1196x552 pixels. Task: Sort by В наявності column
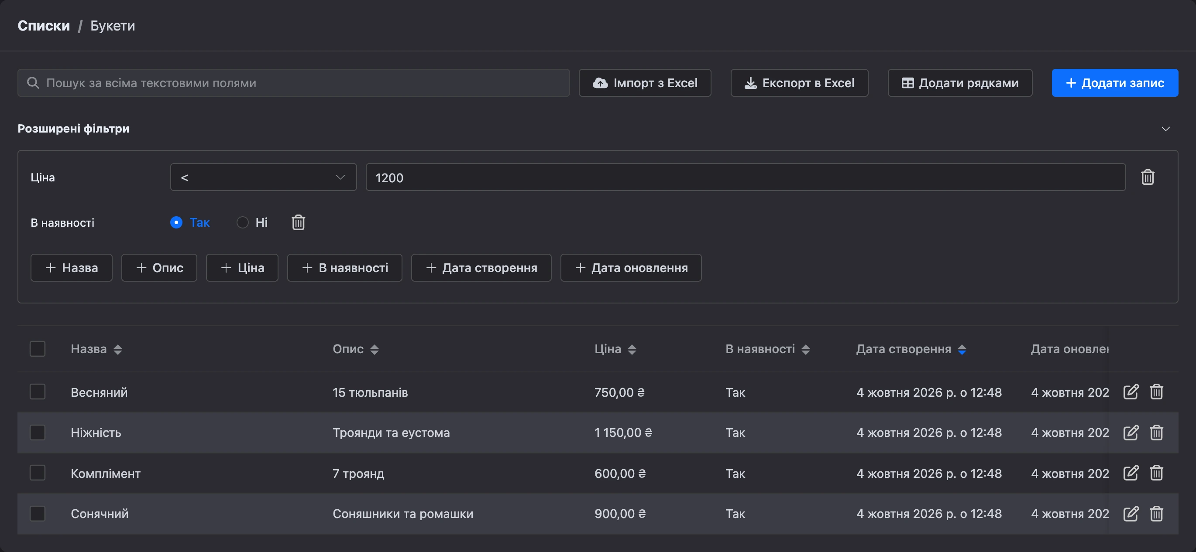[805, 349]
